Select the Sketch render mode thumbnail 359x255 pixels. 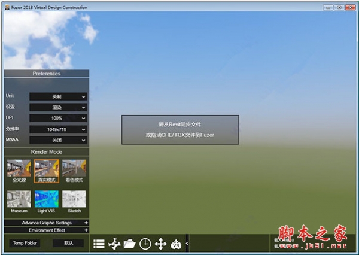click(x=74, y=202)
